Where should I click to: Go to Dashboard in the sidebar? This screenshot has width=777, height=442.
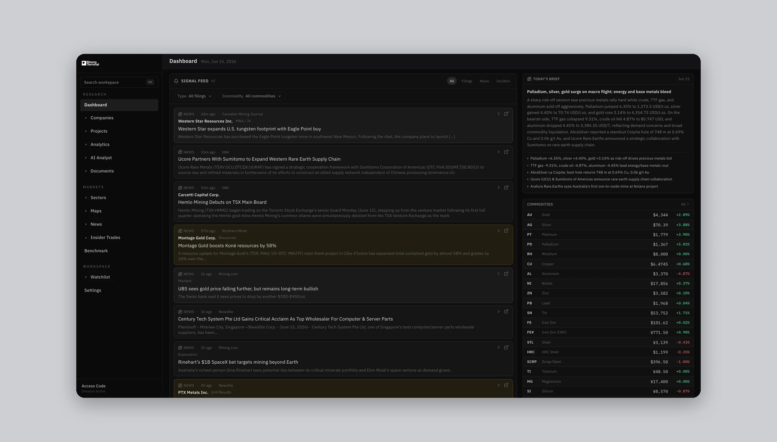pyautogui.click(x=119, y=105)
